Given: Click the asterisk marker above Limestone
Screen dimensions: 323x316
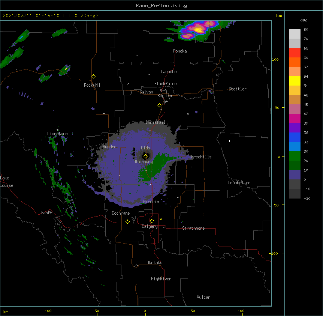Looking at the screenshot, I should tap(57, 130).
